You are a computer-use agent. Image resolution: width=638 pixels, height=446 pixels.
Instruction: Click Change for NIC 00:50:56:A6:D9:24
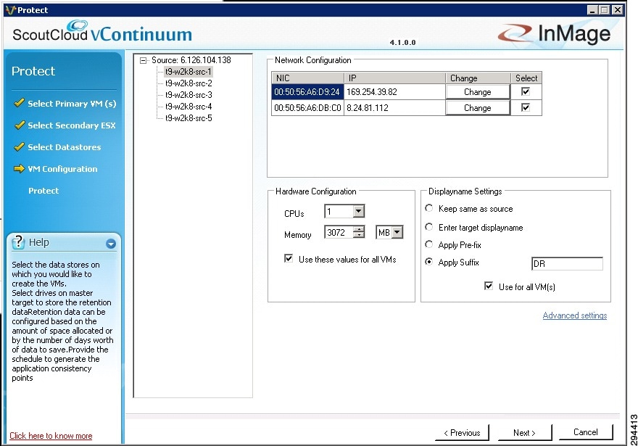[478, 92]
